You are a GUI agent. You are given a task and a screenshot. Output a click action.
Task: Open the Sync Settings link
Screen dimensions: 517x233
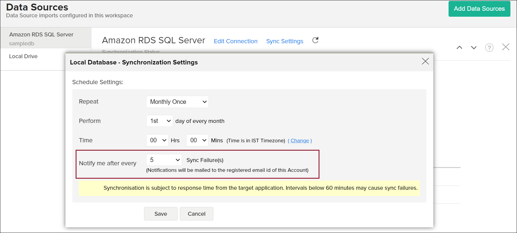(x=284, y=41)
